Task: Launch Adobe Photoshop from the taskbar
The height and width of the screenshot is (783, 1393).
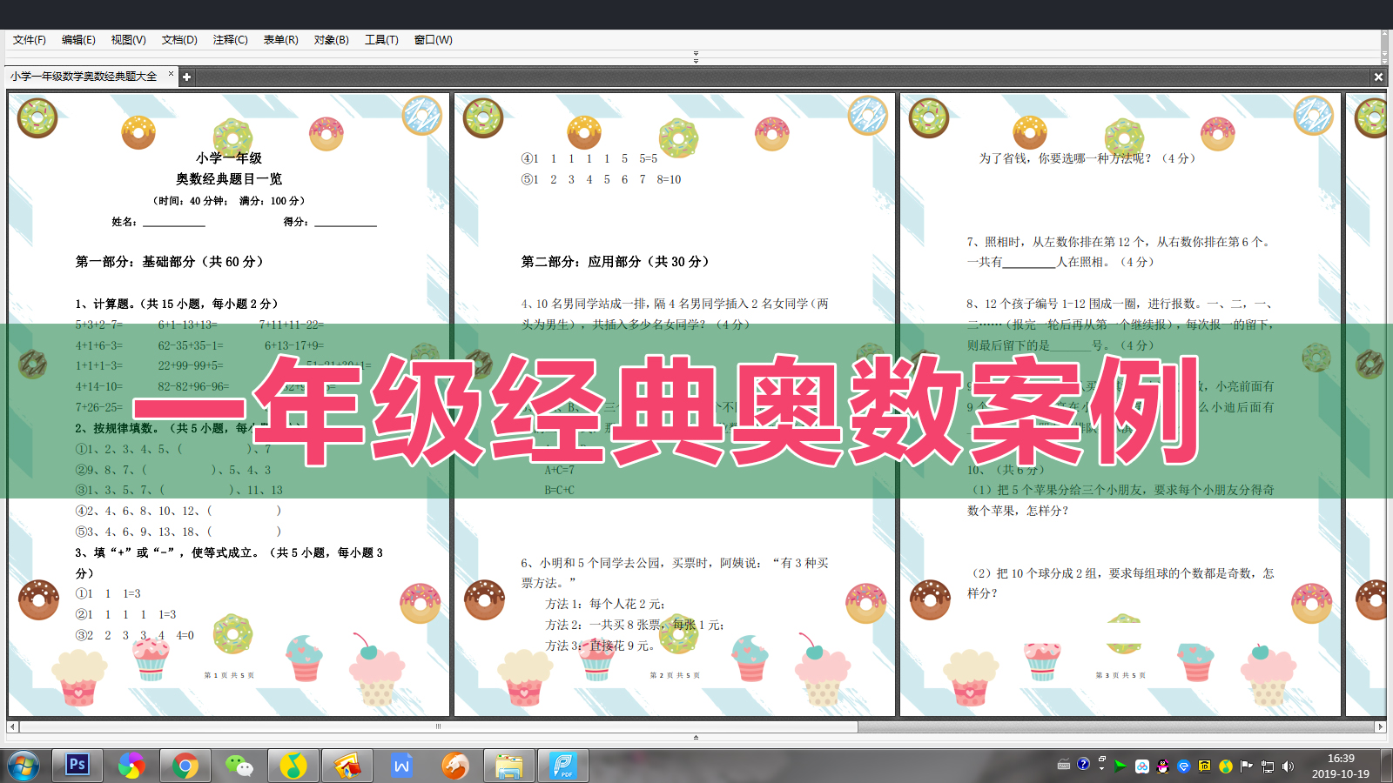Action: 77,766
